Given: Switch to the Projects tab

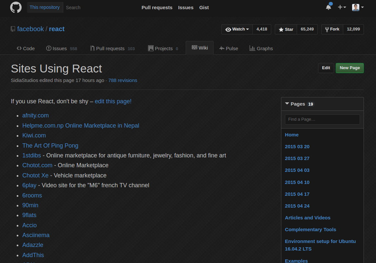Looking at the screenshot, I should point(163,49).
